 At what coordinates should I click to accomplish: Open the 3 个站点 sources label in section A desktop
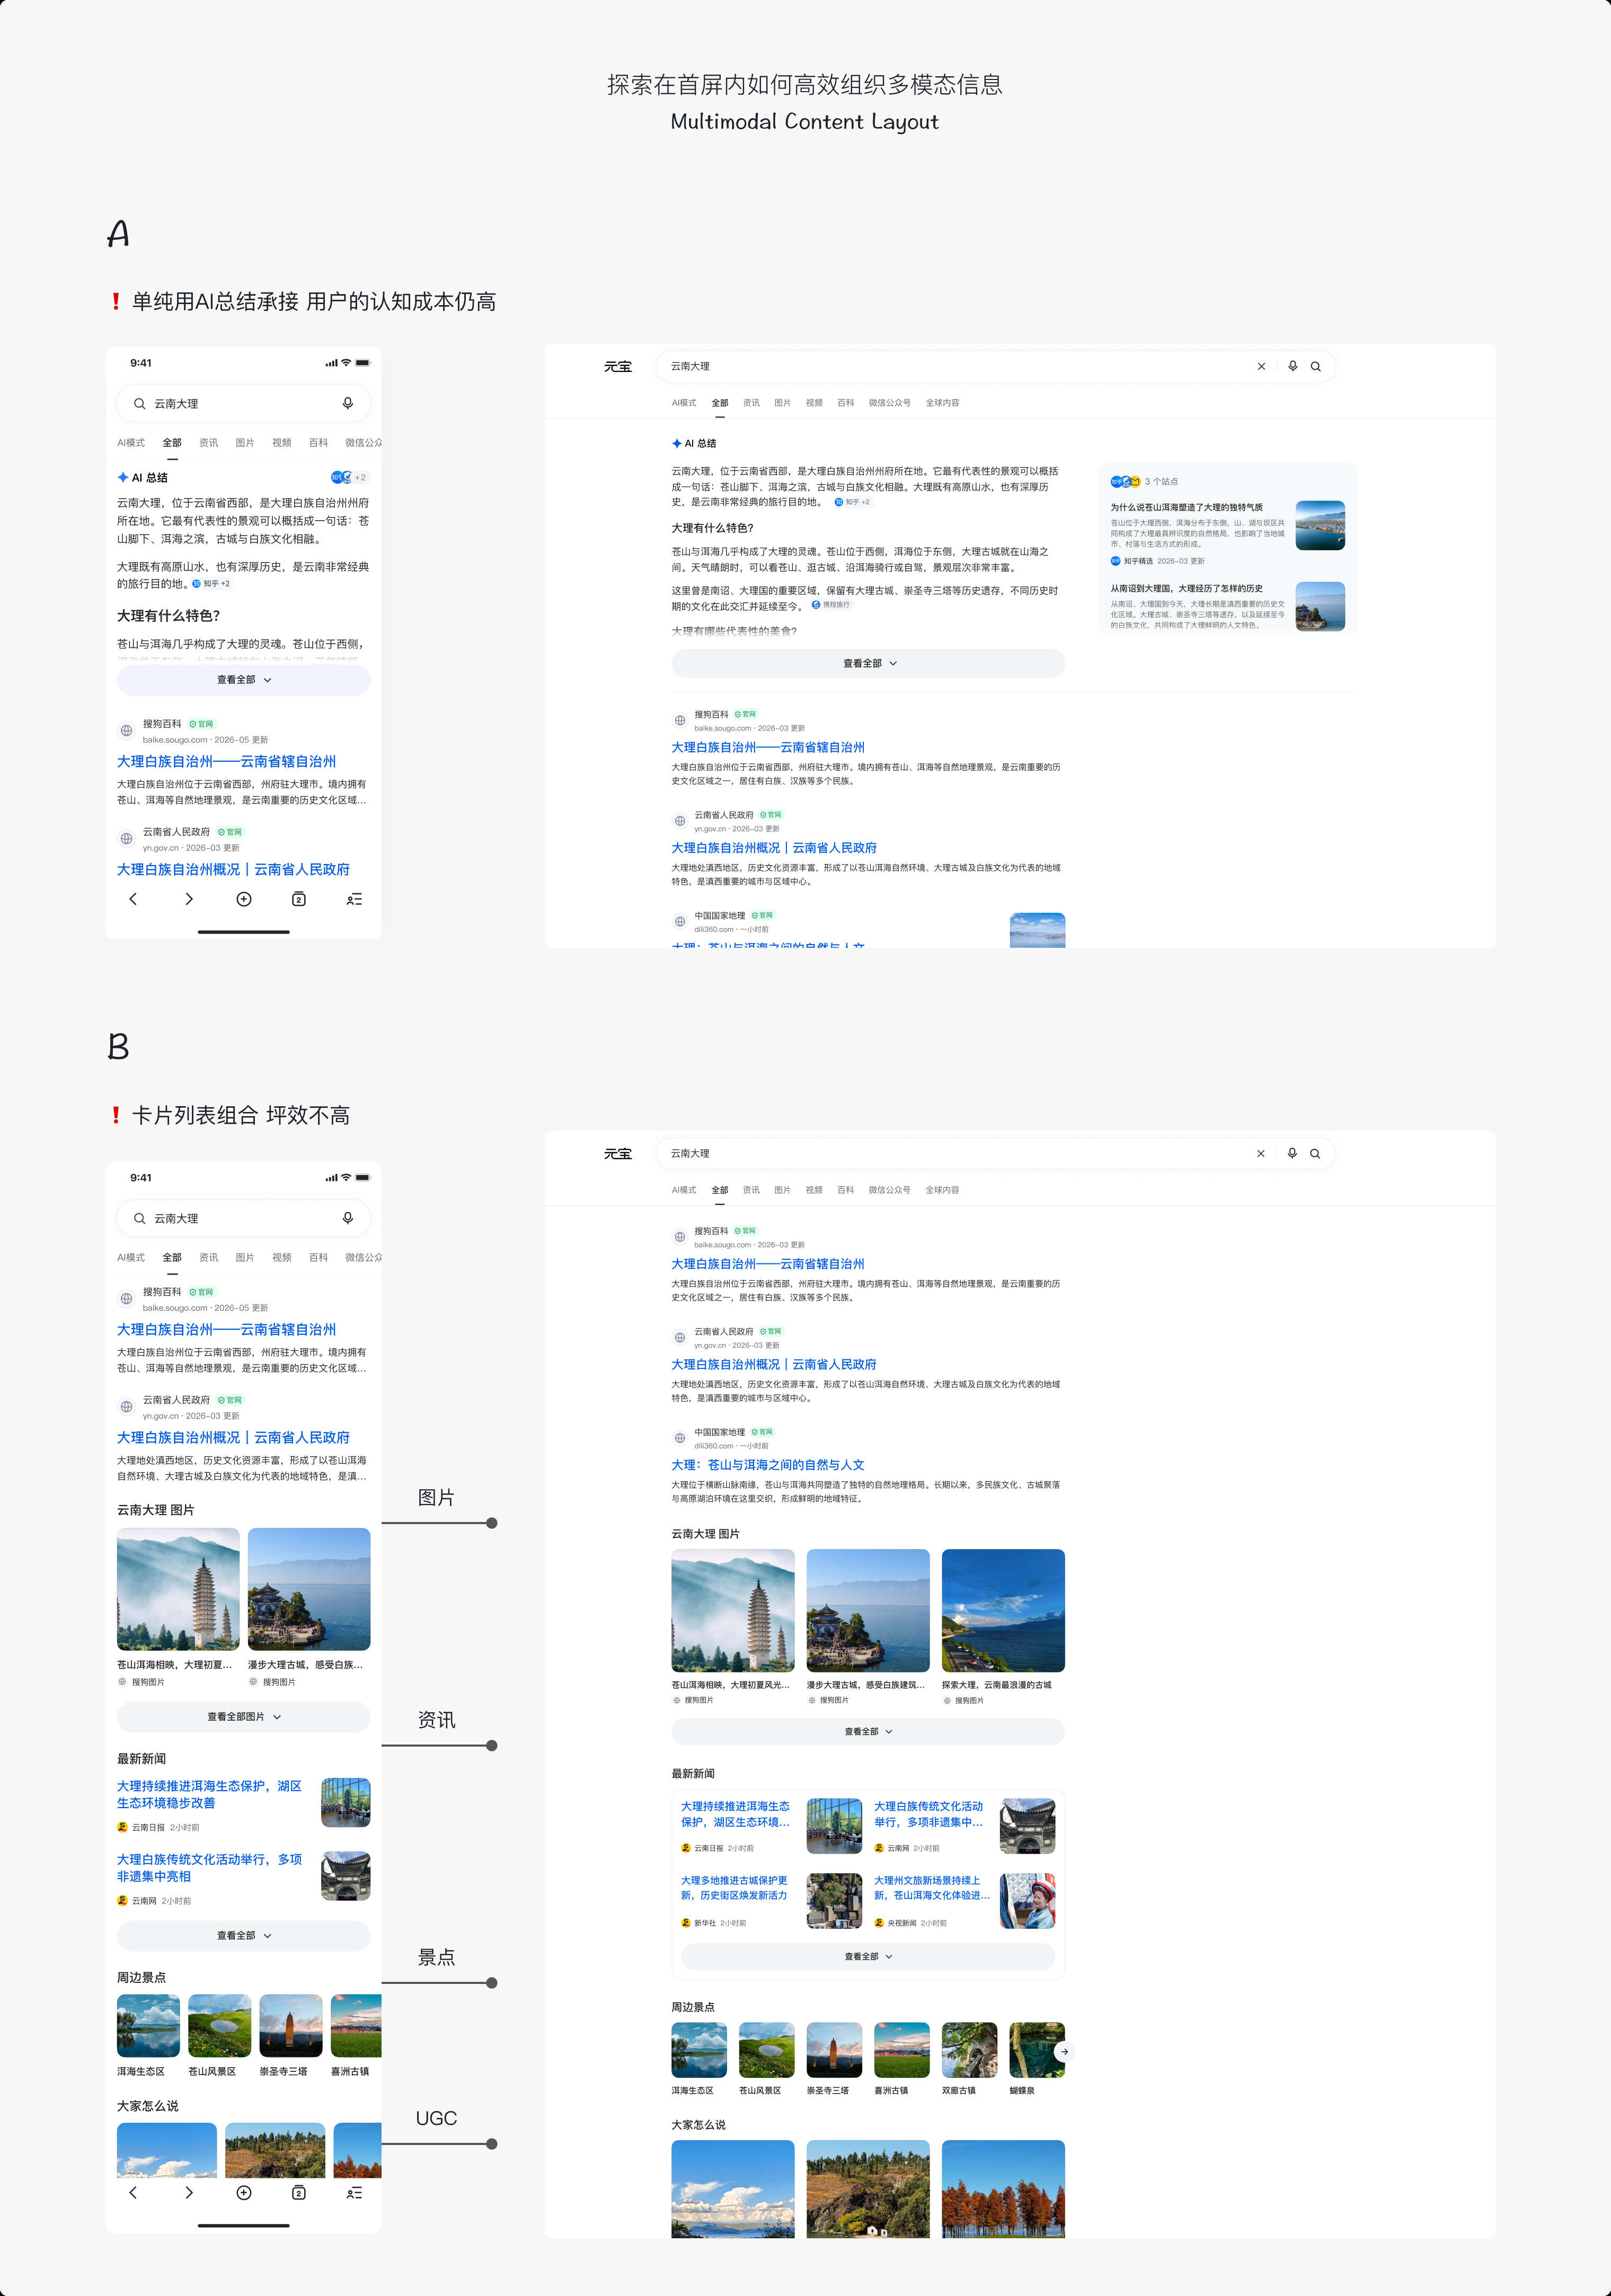pyautogui.click(x=1161, y=481)
